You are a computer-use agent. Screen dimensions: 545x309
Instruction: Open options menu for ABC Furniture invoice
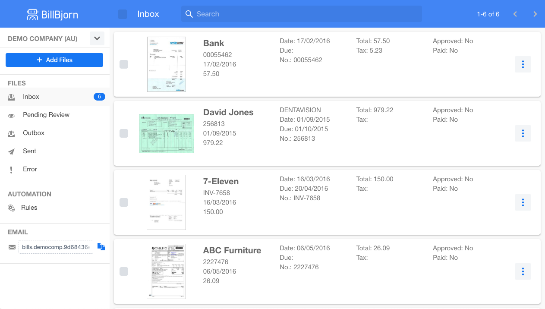click(x=523, y=271)
